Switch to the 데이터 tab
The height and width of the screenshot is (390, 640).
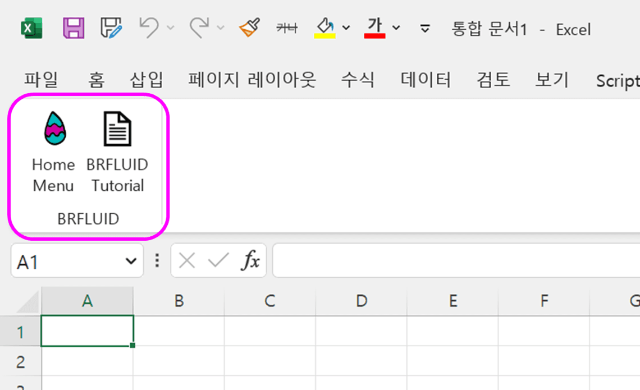(x=426, y=80)
